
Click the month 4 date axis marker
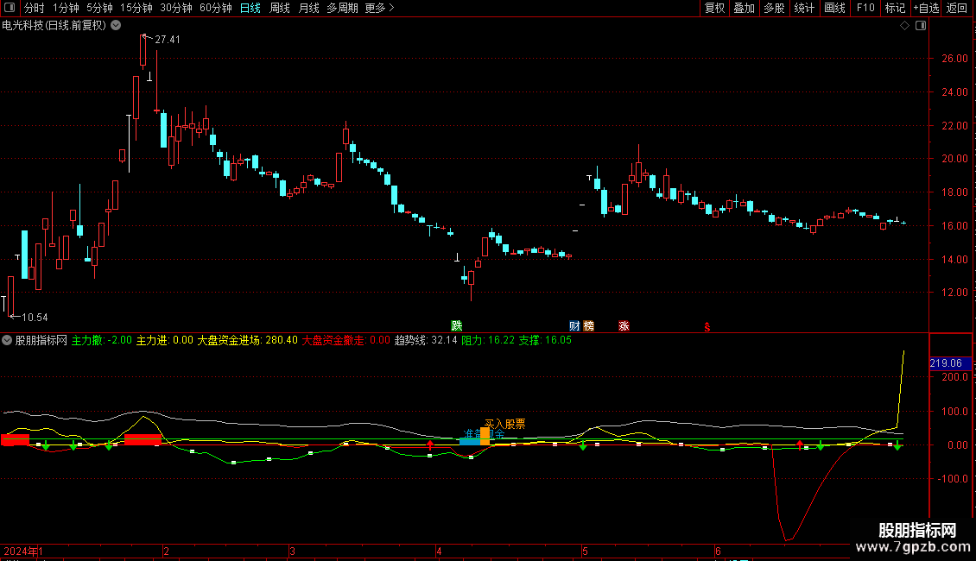click(x=439, y=551)
